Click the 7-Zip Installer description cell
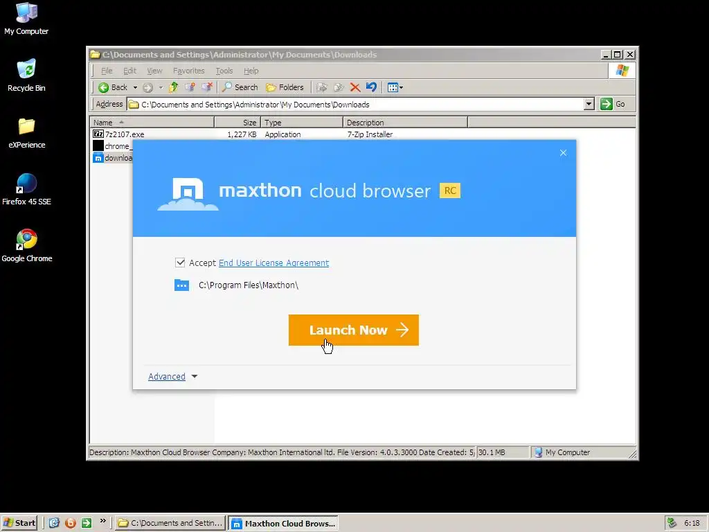The image size is (709, 532). click(x=370, y=134)
